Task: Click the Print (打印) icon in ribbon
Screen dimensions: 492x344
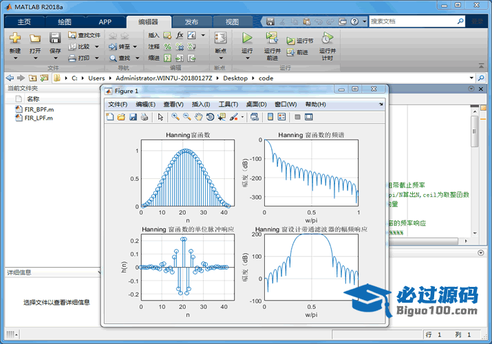Action: [72, 58]
